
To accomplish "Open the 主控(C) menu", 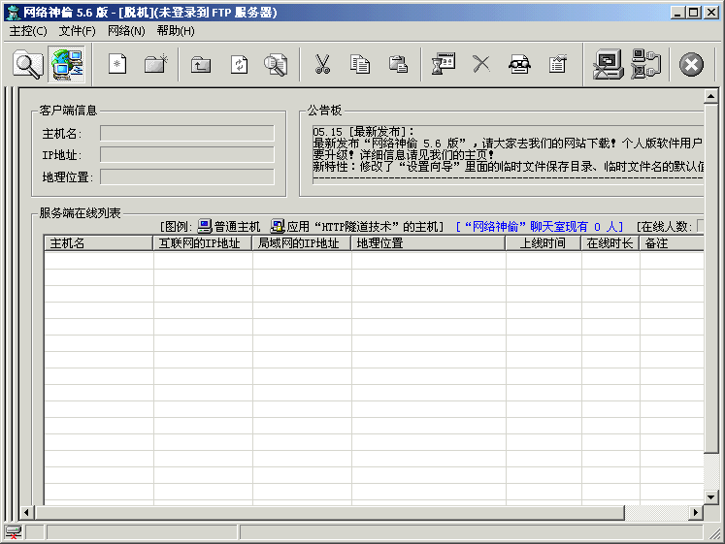I will tap(28, 31).
